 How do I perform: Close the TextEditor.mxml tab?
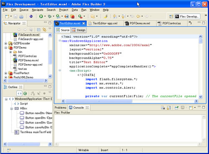pyautogui.click(x=84, y=23)
